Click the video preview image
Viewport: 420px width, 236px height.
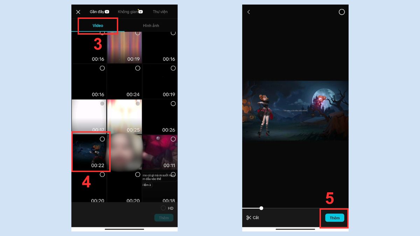point(295,110)
